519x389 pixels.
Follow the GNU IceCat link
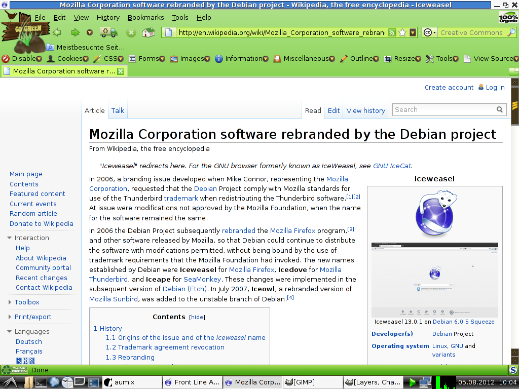pos(392,166)
